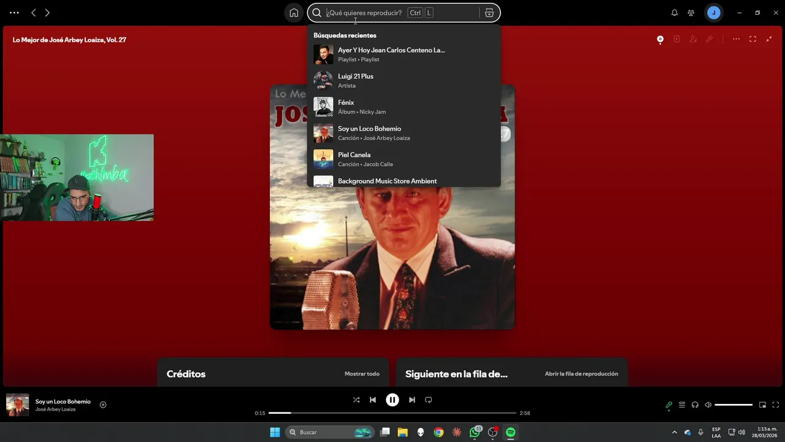Click 'Siguiente en la fila de...' heading

(x=456, y=374)
